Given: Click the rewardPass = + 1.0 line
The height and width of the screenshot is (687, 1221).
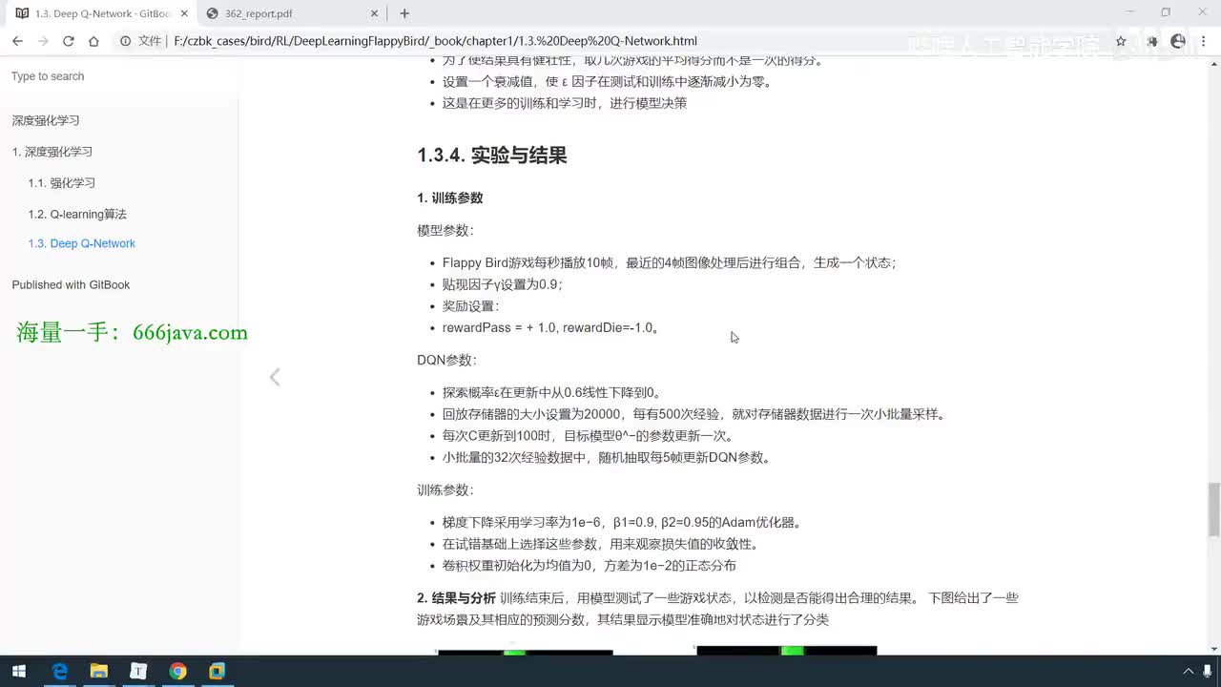Looking at the screenshot, I should click(550, 327).
